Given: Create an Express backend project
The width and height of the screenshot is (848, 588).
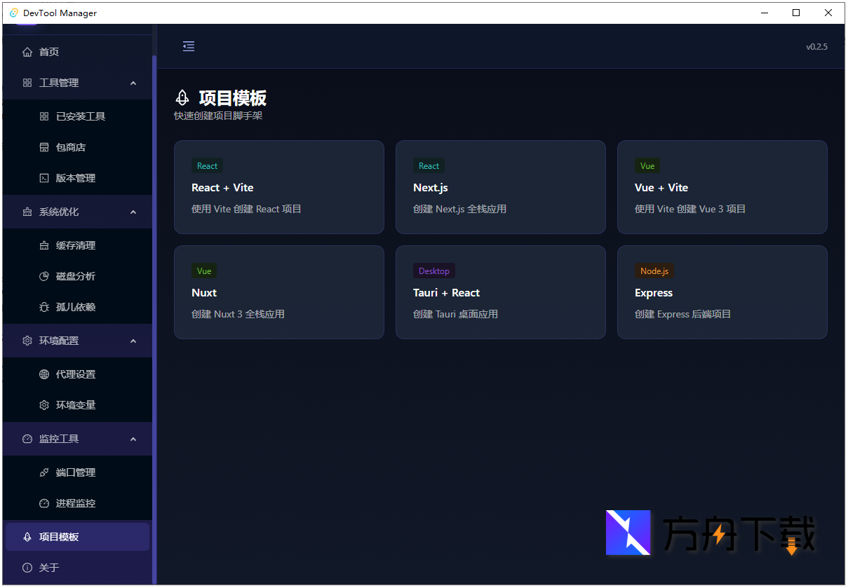Looking at the screenshot, I should (x=722, y=292).
